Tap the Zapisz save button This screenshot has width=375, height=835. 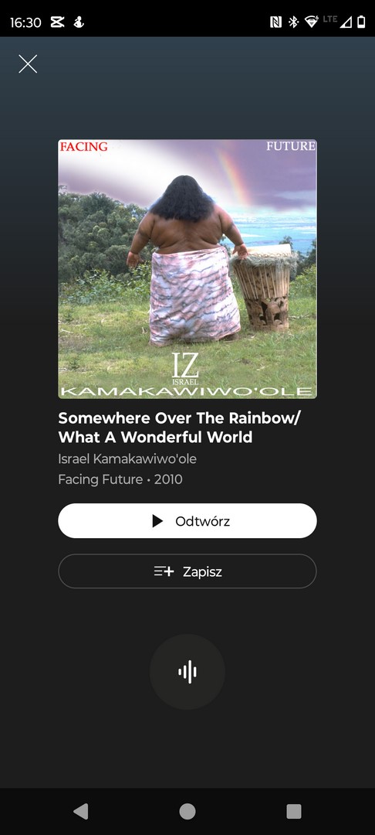coord(187,571)
